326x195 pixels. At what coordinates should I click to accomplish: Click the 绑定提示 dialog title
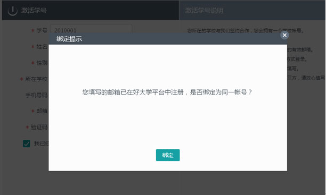click(69, 39)
